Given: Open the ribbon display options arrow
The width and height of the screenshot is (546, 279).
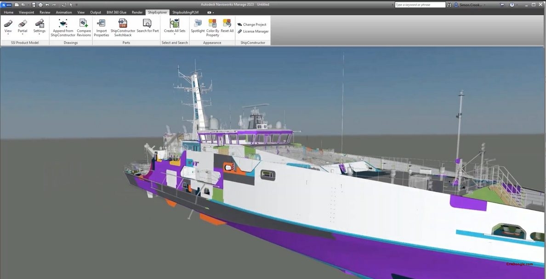Looking at the screenshot, I should (213, 12).
